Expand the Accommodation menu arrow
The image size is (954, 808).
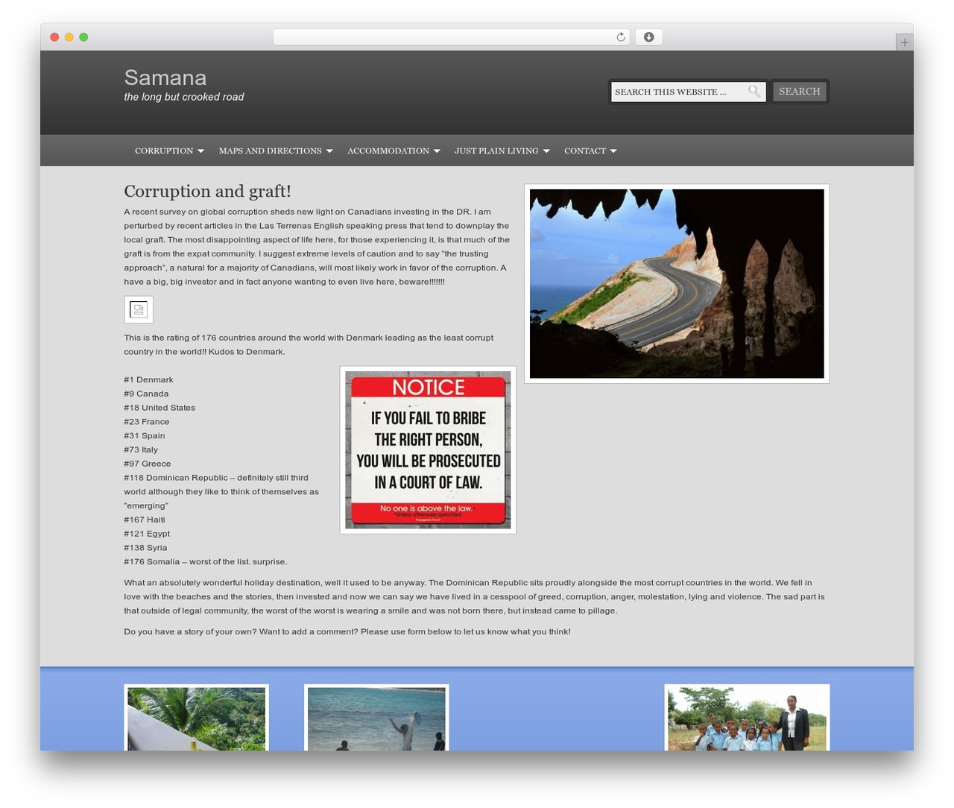tap(437, 151)
